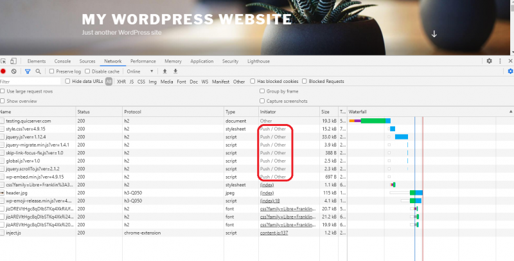Viewport: 514px width, 261px height.
Task: Open the (index) initiator link for header.jpg
Action: 267,193
